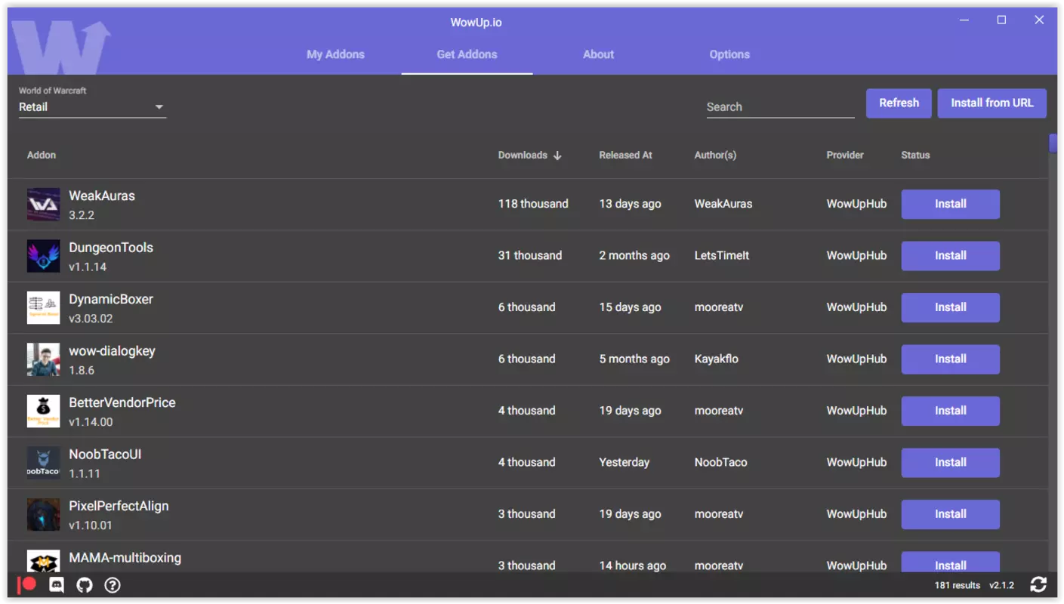Install the WeakAuras addon

(950, 204)
